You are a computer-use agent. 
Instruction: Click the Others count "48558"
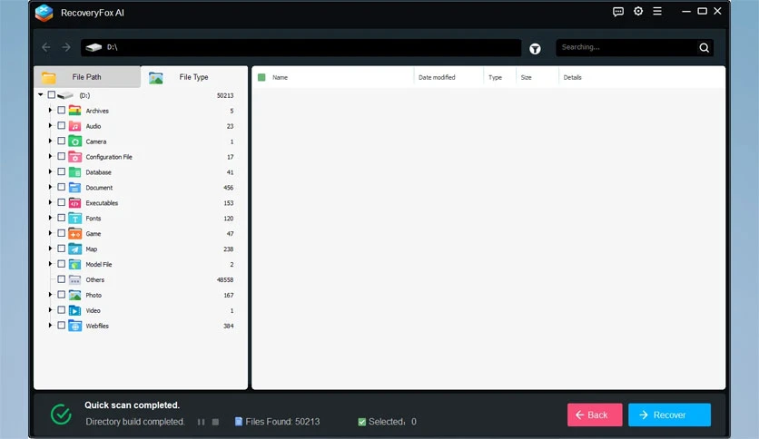pyautogui.click(x=225, y=280)
